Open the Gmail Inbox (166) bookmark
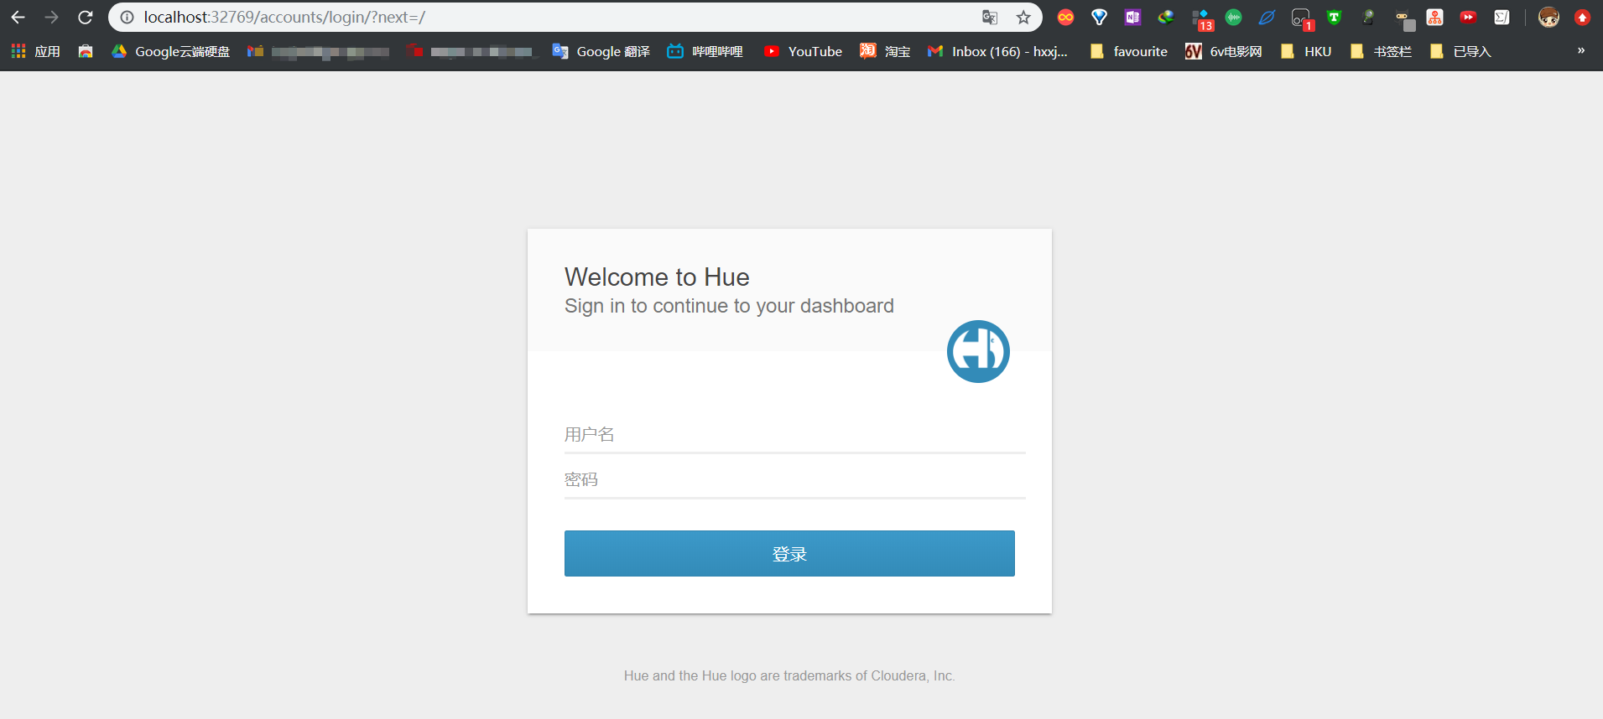 point(997,51)
